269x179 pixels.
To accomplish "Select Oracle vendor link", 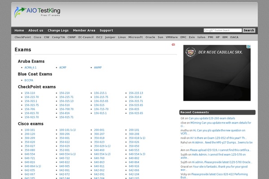I will (150, 37).
